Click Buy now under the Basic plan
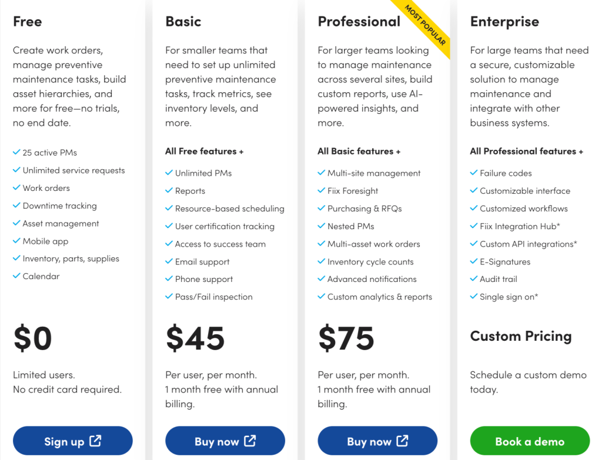This screenshot has height=460, width=602. click(x=225, y=441)
